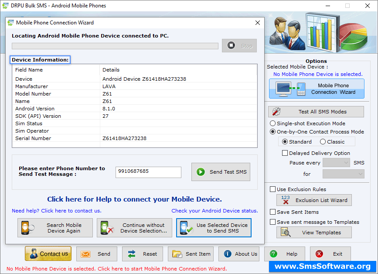Select the Sim Operator row label

point(32,131)
